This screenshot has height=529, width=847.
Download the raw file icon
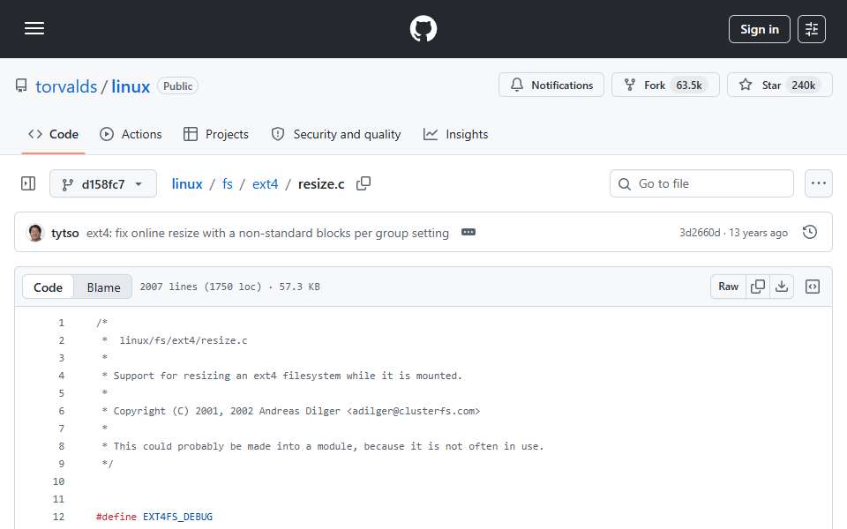[x=782, y=287]
